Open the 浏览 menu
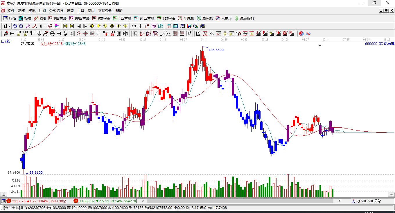395x213 pixels. (x=21, y=11)
